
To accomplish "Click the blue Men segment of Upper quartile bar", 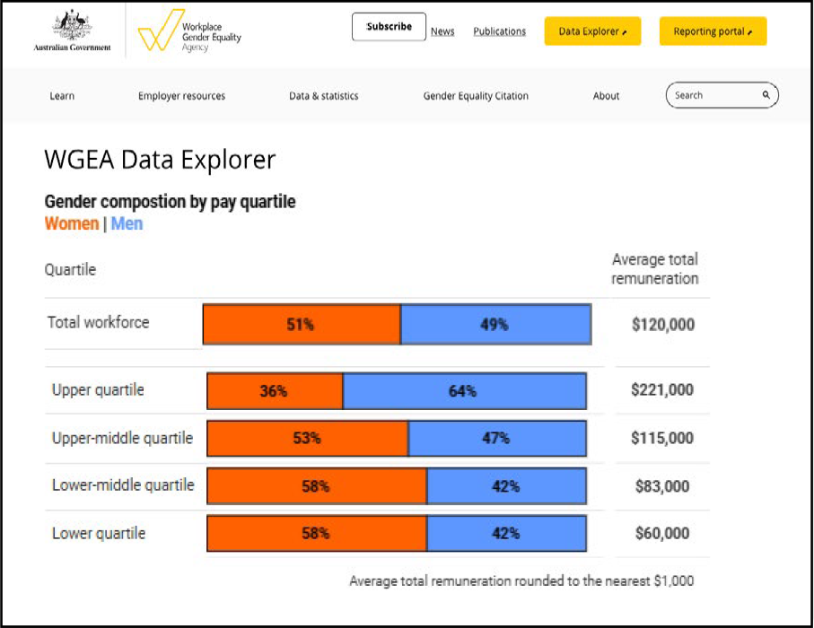I will click(464, 390).
